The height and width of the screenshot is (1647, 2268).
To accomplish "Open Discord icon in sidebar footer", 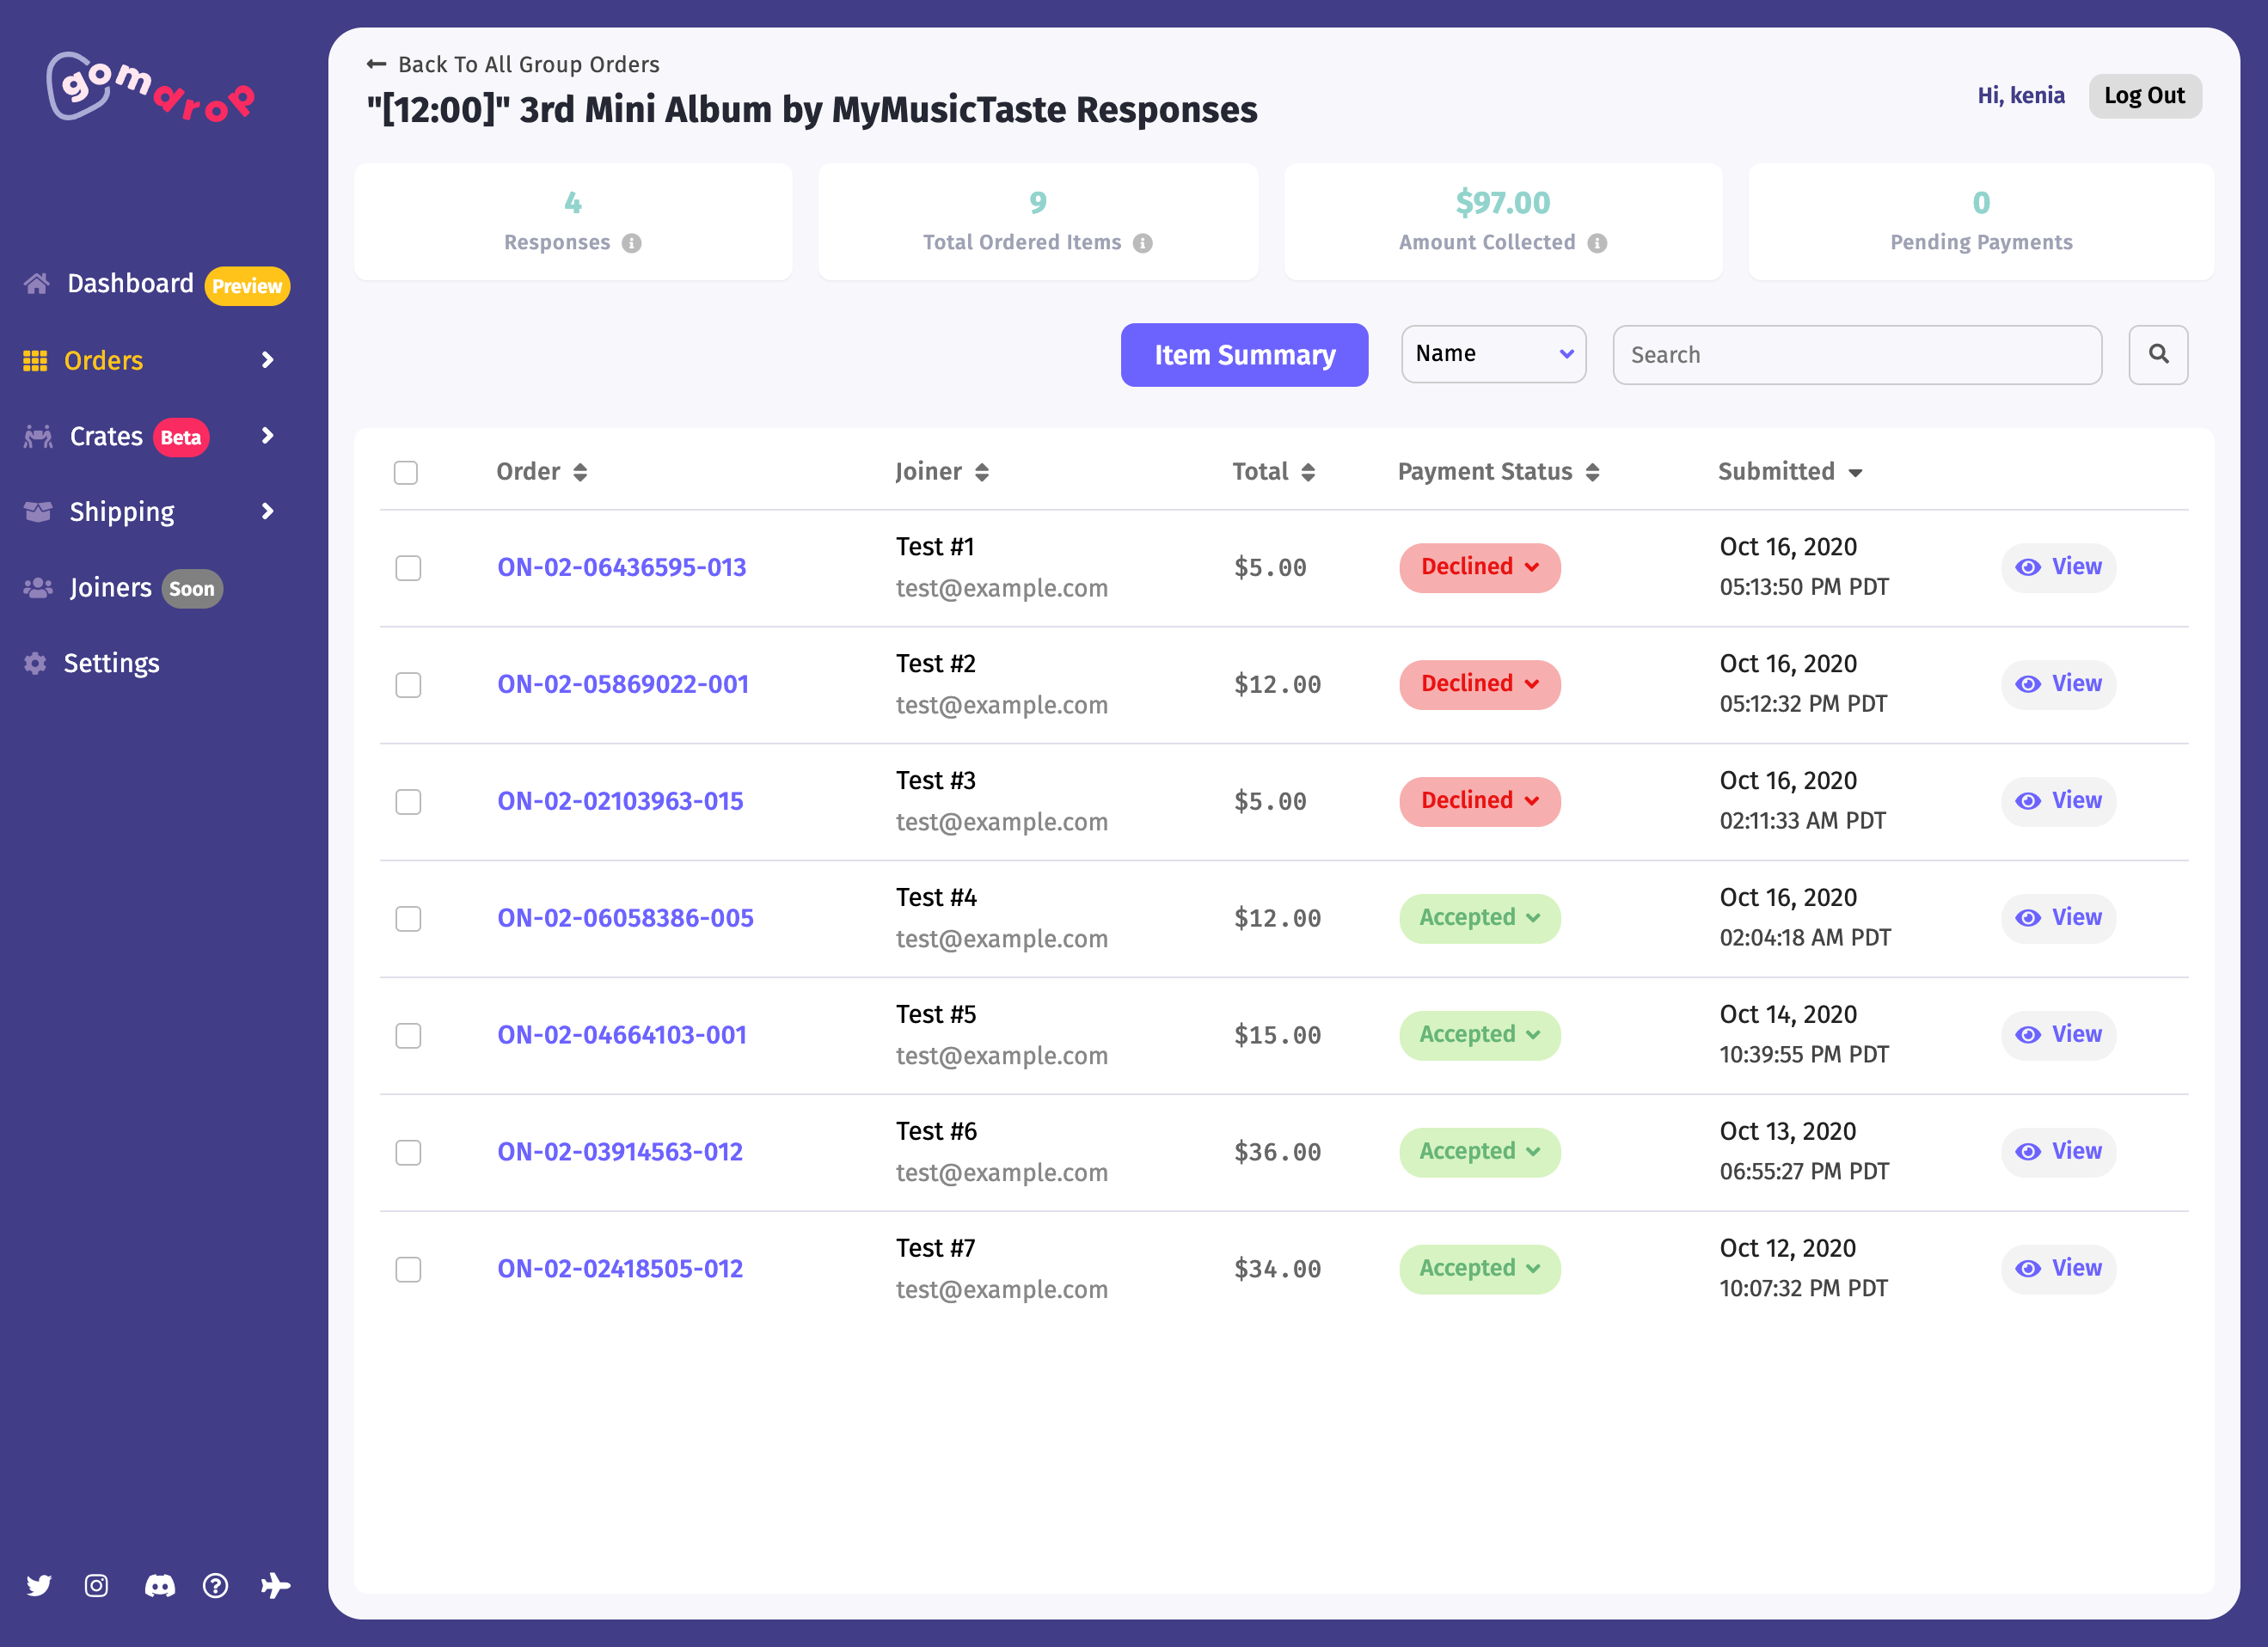I will point(159,1585).
